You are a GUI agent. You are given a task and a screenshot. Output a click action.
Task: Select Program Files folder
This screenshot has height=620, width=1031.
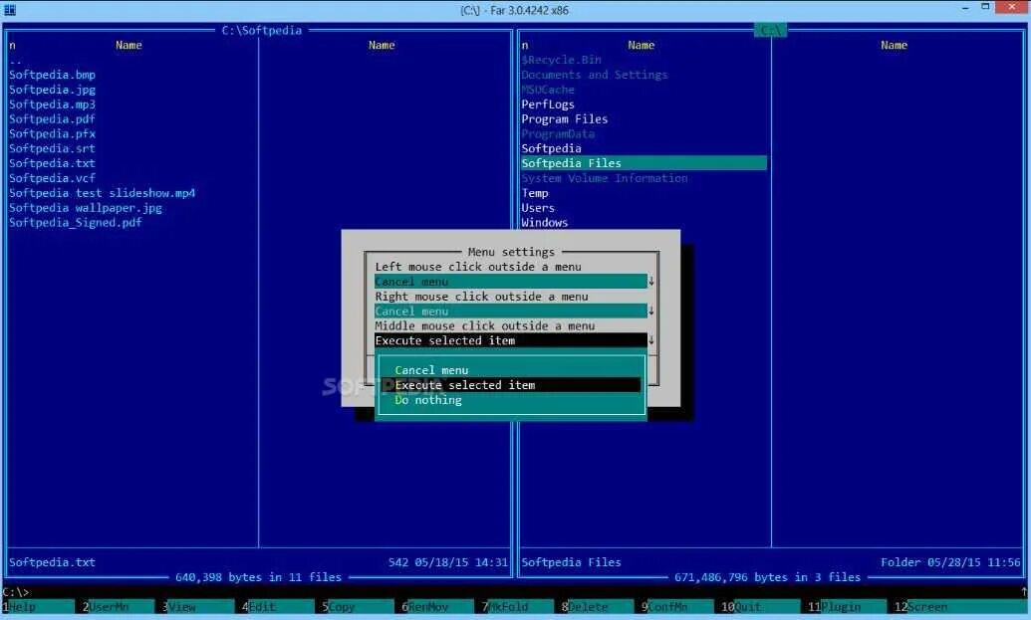(x=564, y=118)
